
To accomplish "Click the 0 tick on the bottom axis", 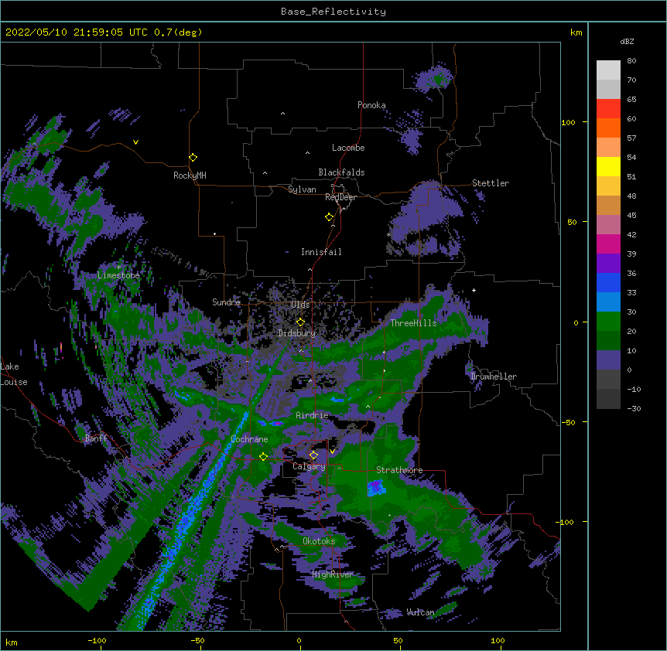I will tap(299, 640).
